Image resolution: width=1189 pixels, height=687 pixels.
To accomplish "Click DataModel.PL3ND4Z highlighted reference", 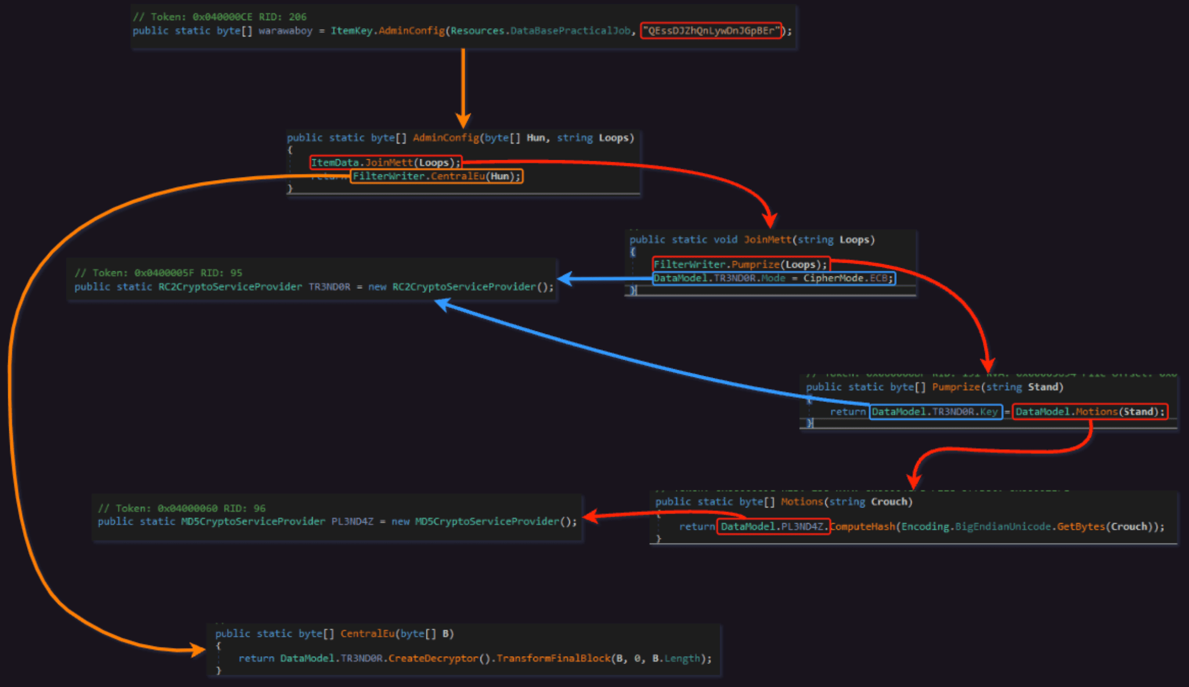I will [x=772, y=527].
